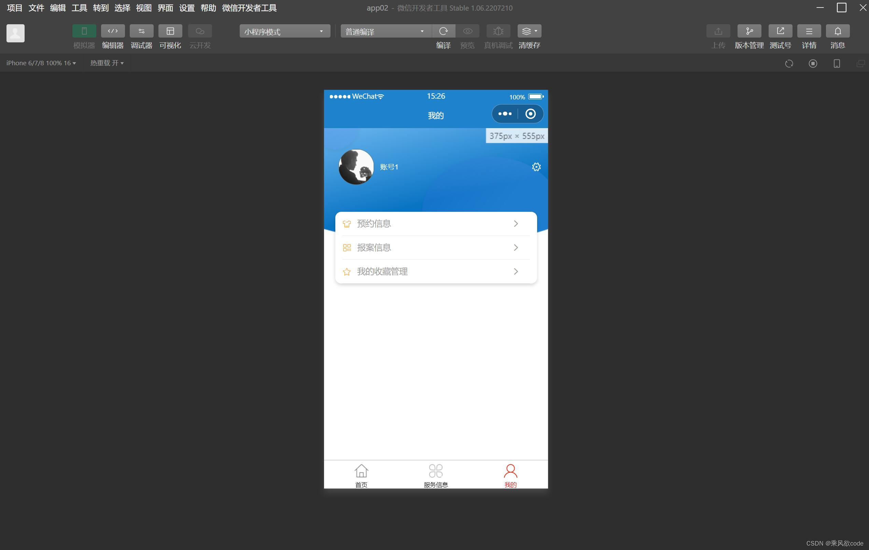Tap the mini program capsule three-dots icon
The height and width of the screenshot is (550, 869).
click(505, 114)
